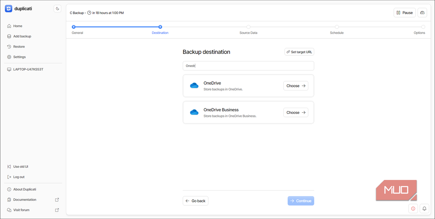
Task: Click "C Backup -" status text
Action: coord(78,13)
